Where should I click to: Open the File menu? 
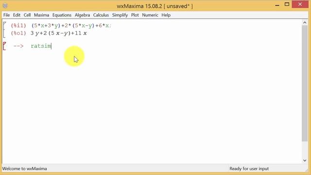(6, 15)
